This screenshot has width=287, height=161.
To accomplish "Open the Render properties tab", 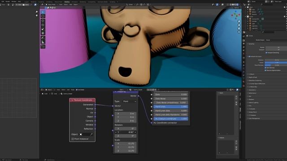I will (244, 41).
